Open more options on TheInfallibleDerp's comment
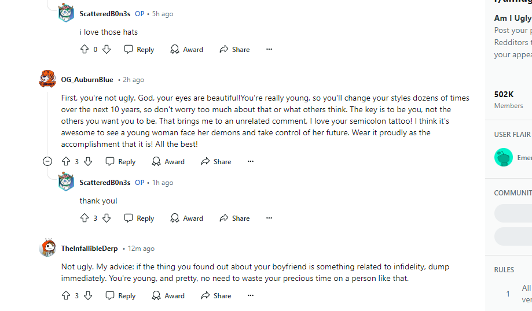 [x=251, y=296]
